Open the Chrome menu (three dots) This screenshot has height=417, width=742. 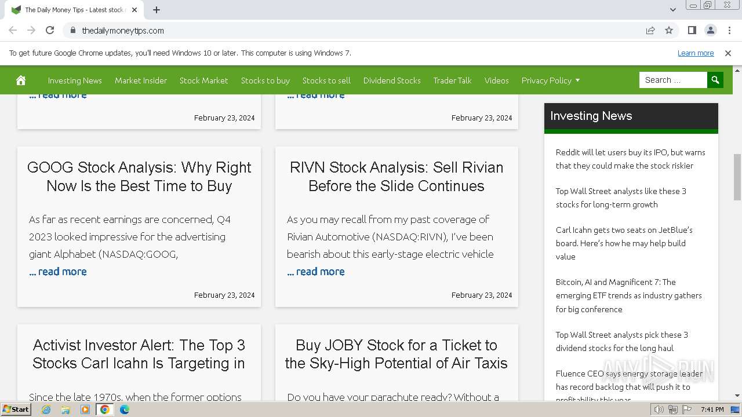728,30
